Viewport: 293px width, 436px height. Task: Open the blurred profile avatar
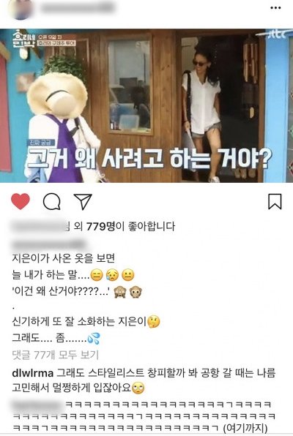[21, 8]
